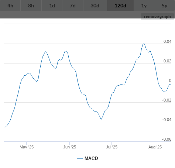Click the 0.04 y-axis label

point(167,41)
